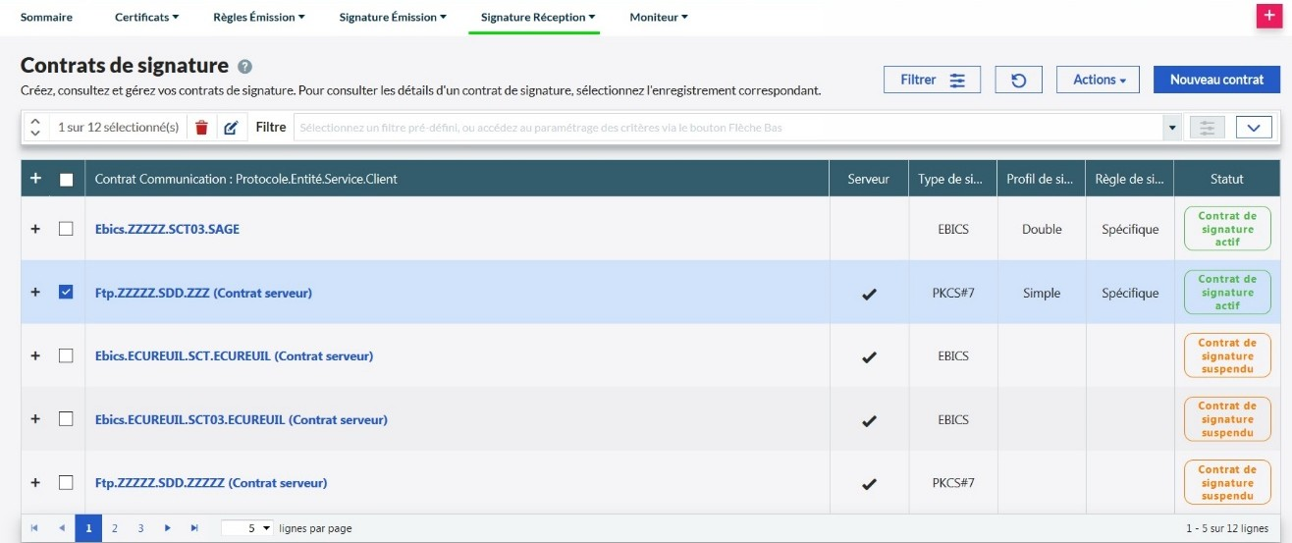Open the Certificats menu
The width and height of the screenshot is (1292, 543).
(x=146, y=18)
